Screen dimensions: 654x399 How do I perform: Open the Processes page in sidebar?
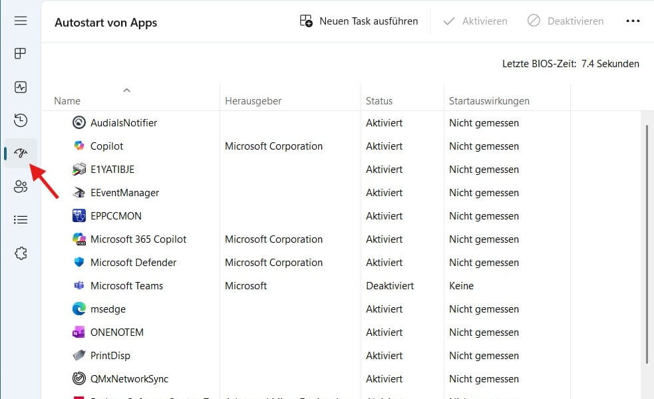(x=21, y=53)
